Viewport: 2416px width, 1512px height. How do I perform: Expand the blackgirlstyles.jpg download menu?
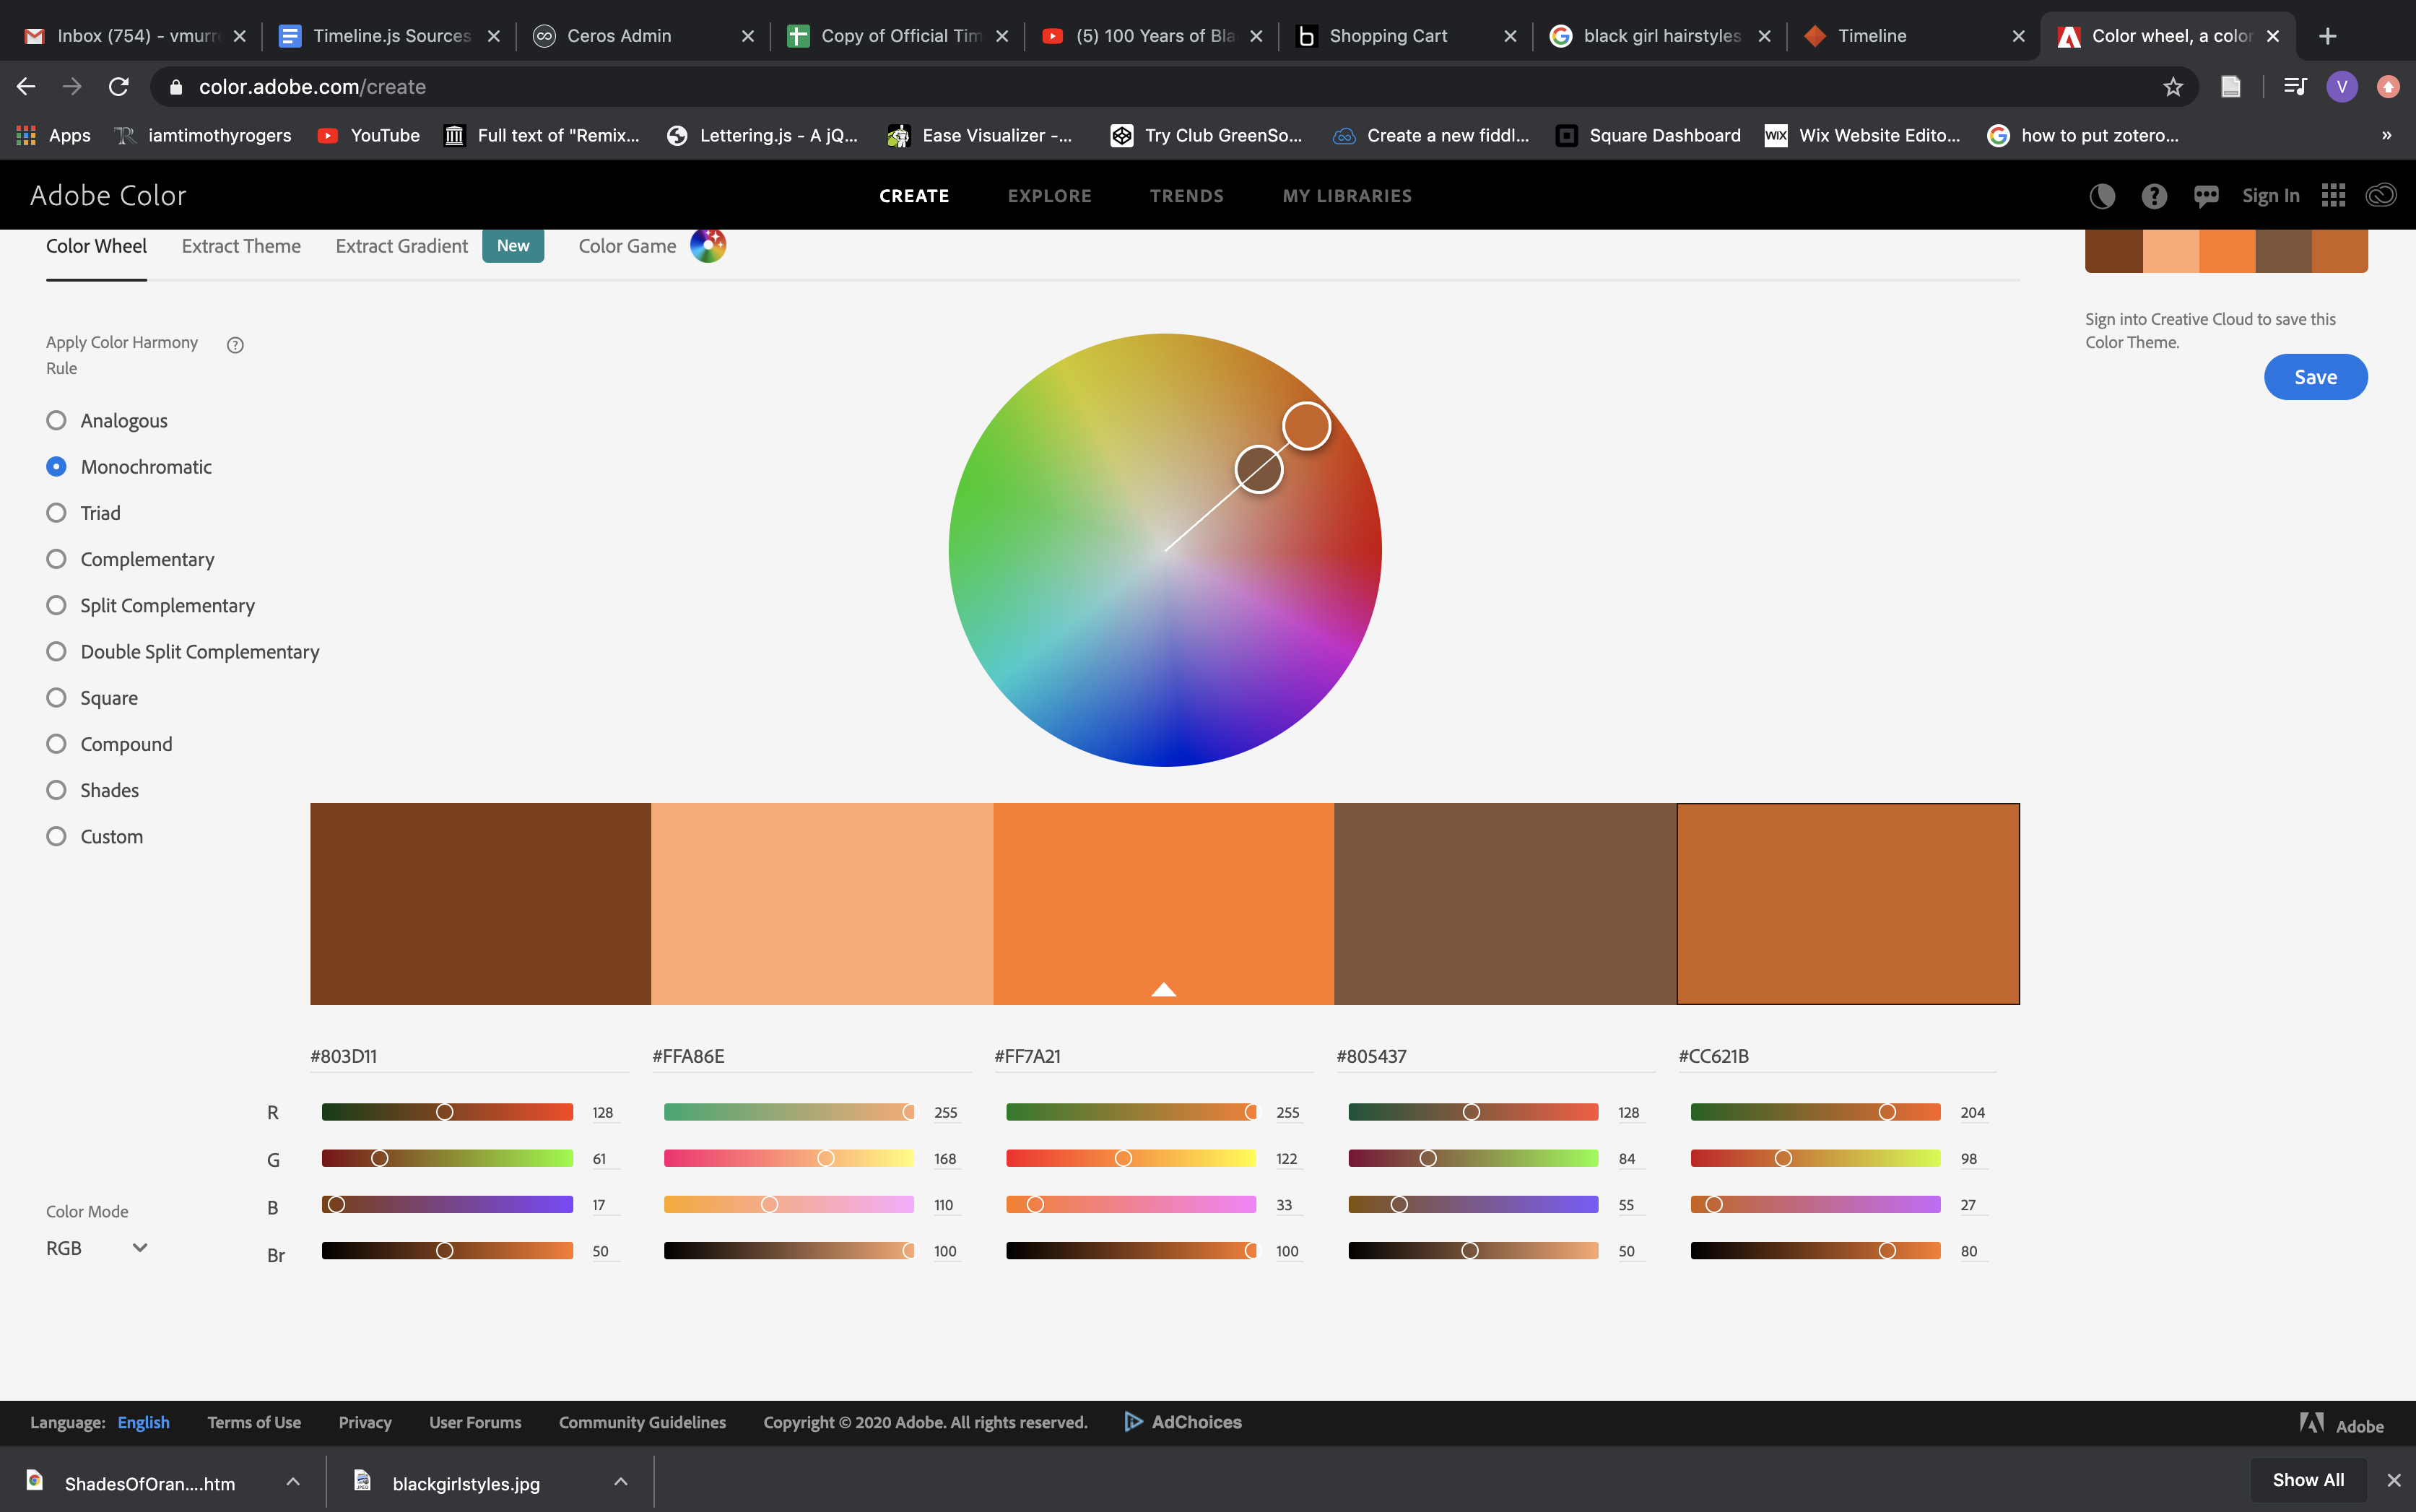click(x=621, y=1482)
